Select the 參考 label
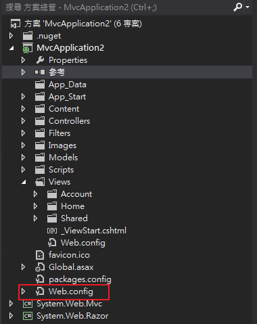This screenshot has height=324, width=257. [x=57, y=72]
